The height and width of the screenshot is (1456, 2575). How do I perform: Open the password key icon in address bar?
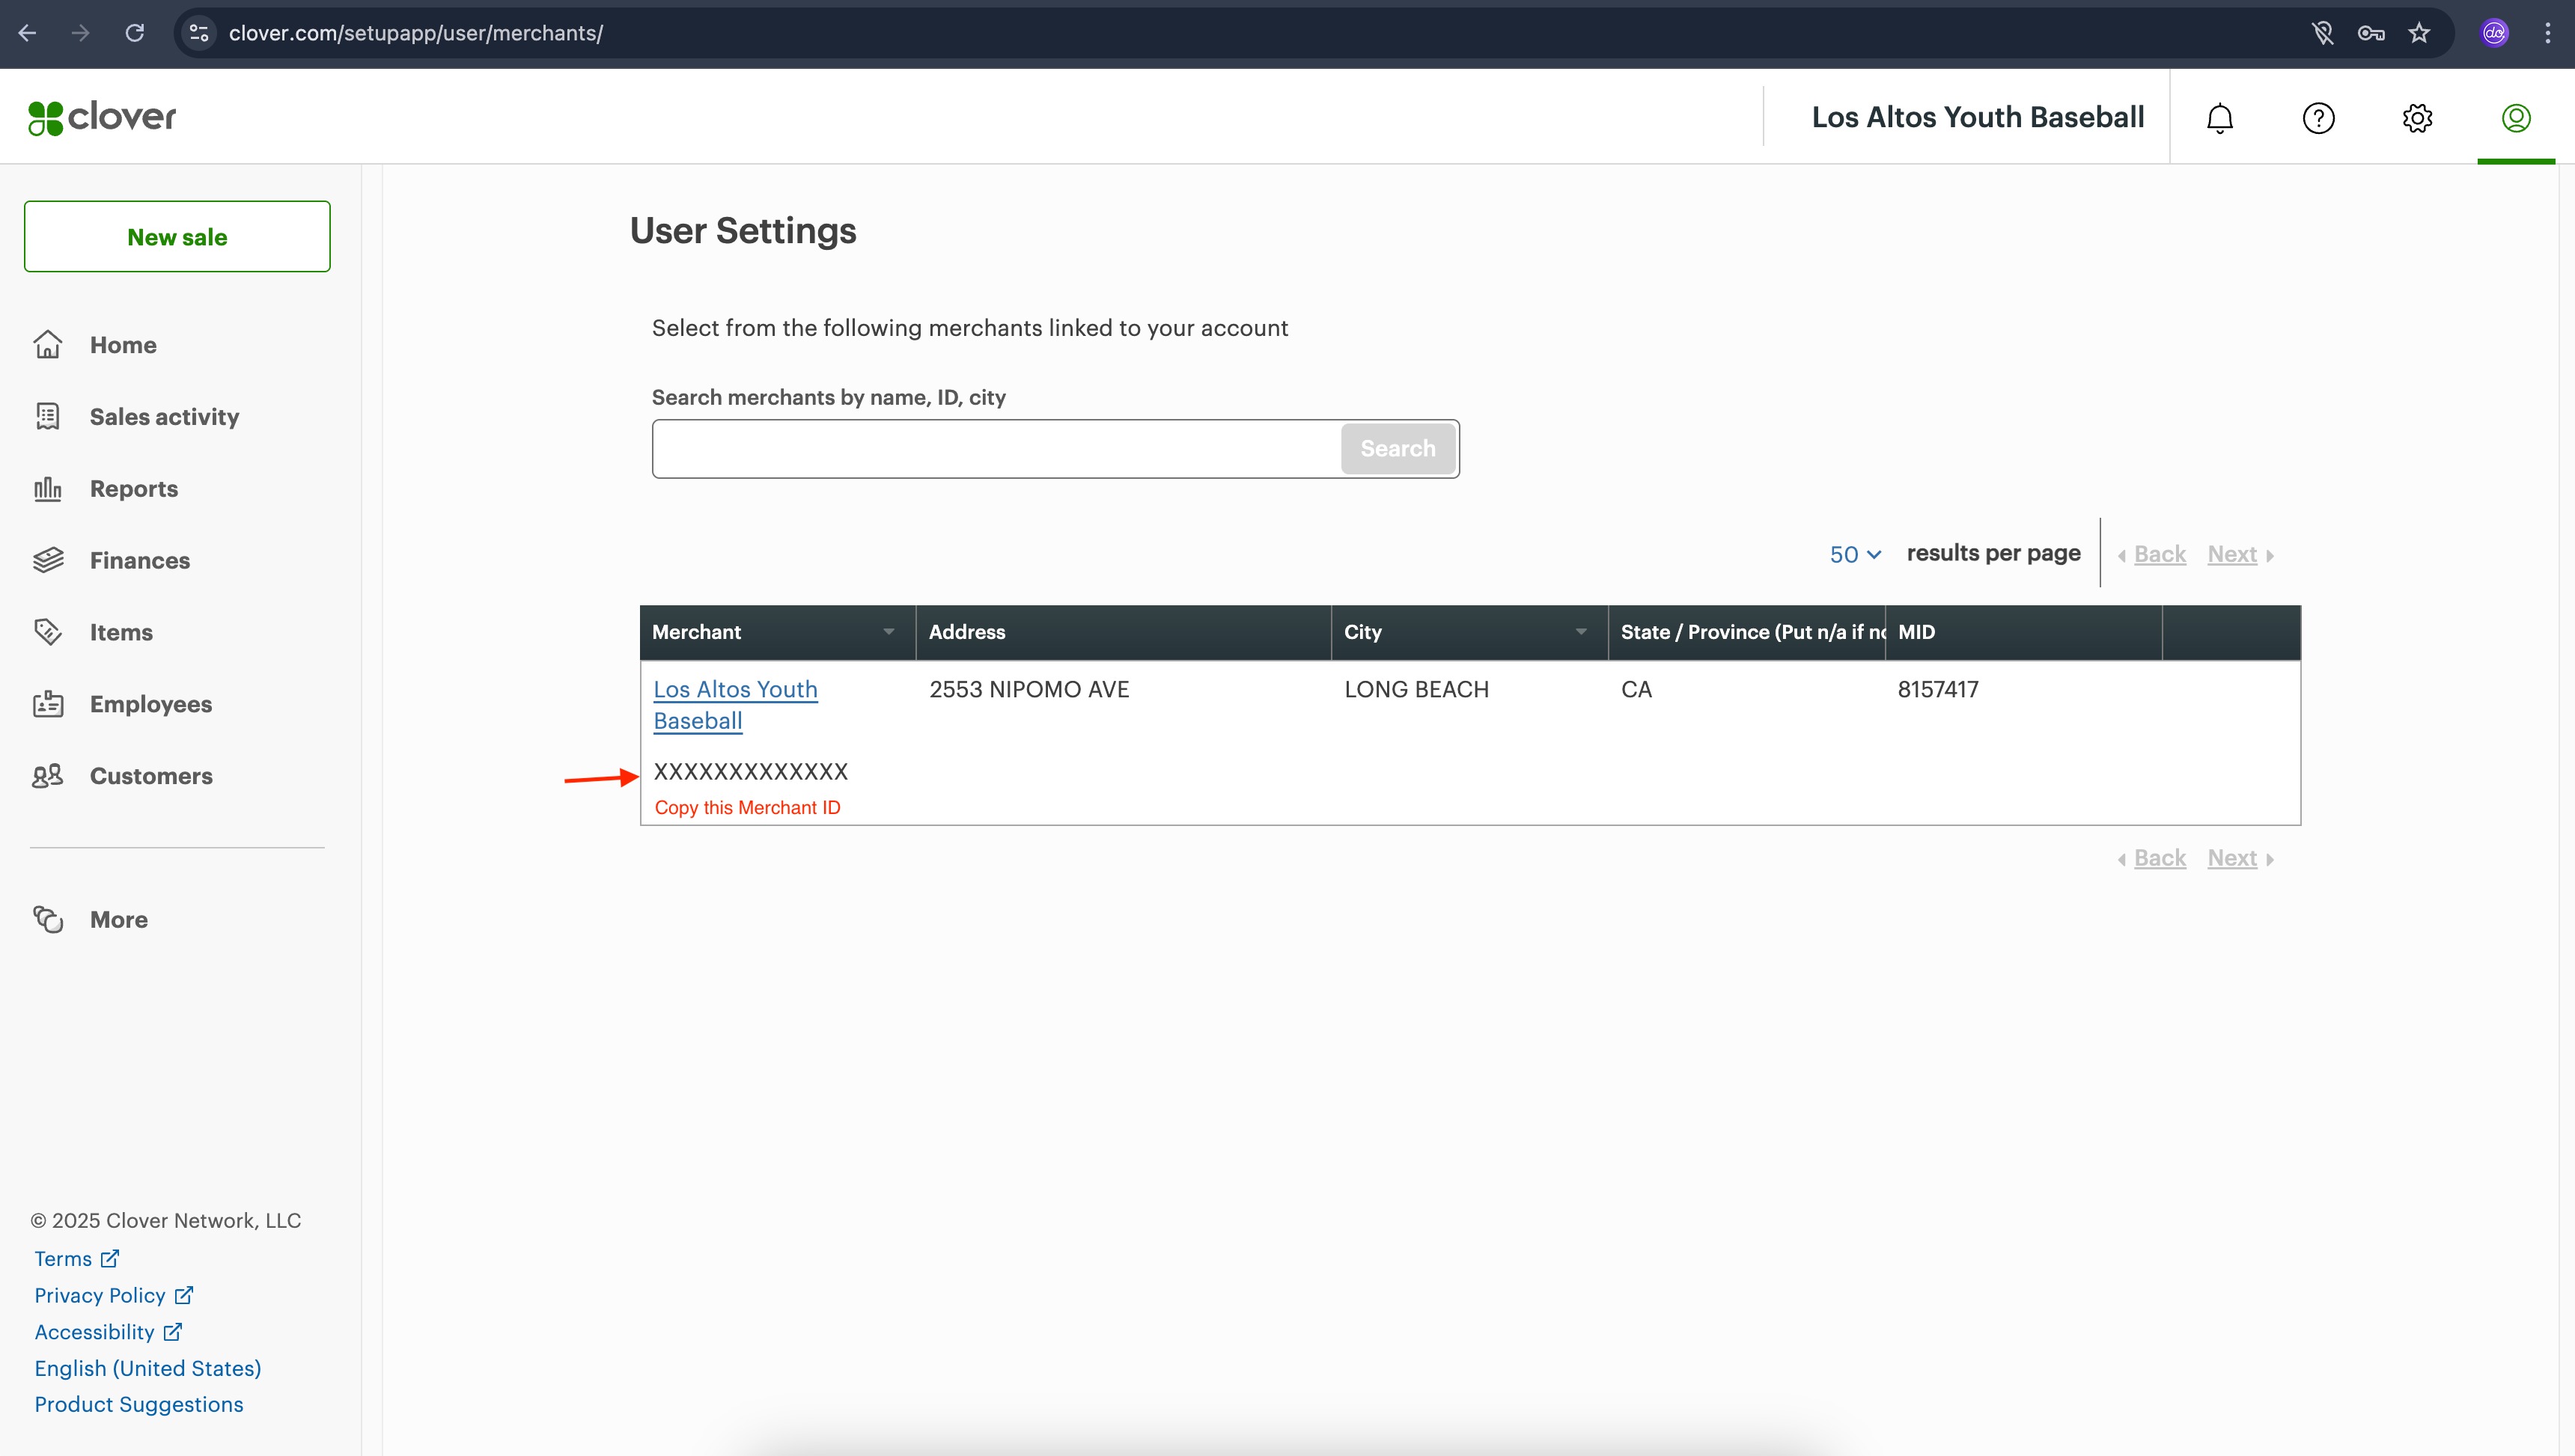click(x=2370, y=33)
